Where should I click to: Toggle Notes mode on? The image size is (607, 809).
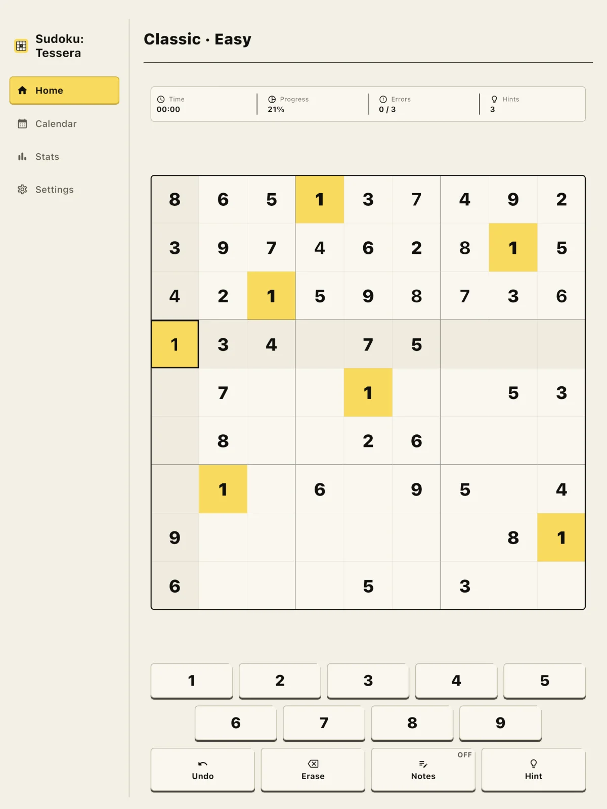coord(423,770)
